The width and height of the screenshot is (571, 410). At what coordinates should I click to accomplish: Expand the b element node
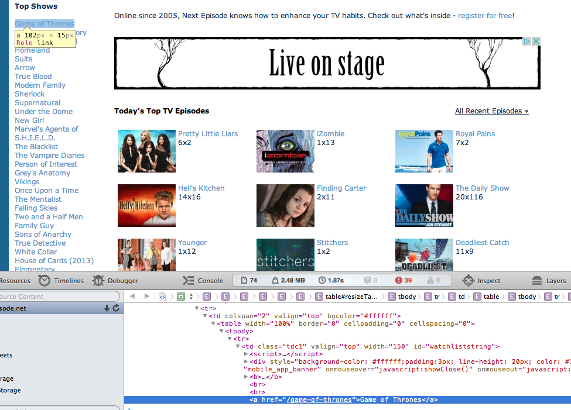pos(246,377)
